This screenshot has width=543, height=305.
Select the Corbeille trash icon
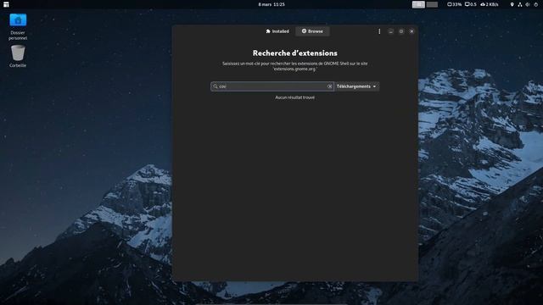(x=18, y=56)
